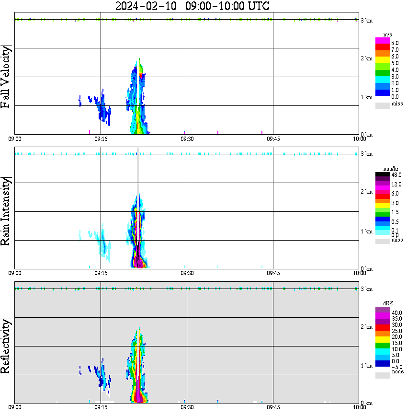Viewport: 407px width, 416px height.
Task: Click the "-5.0" value in dBZ legend
Action: pyautogui.click(x=396, y=367)
